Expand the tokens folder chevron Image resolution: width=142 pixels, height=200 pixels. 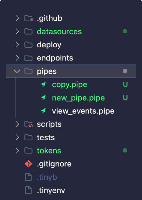[17, 151]
